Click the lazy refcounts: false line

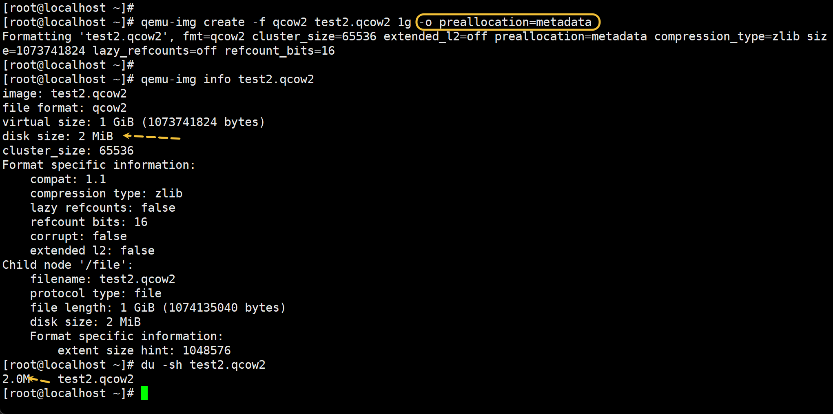(102, 208)
